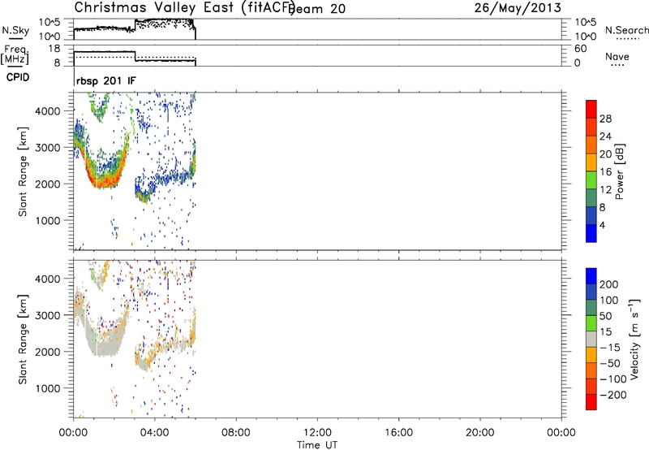Screen dimensions: 649x450
Task: Click the 'N.Search' legend label
Action: pyautogui.click(x=627, y=30)
